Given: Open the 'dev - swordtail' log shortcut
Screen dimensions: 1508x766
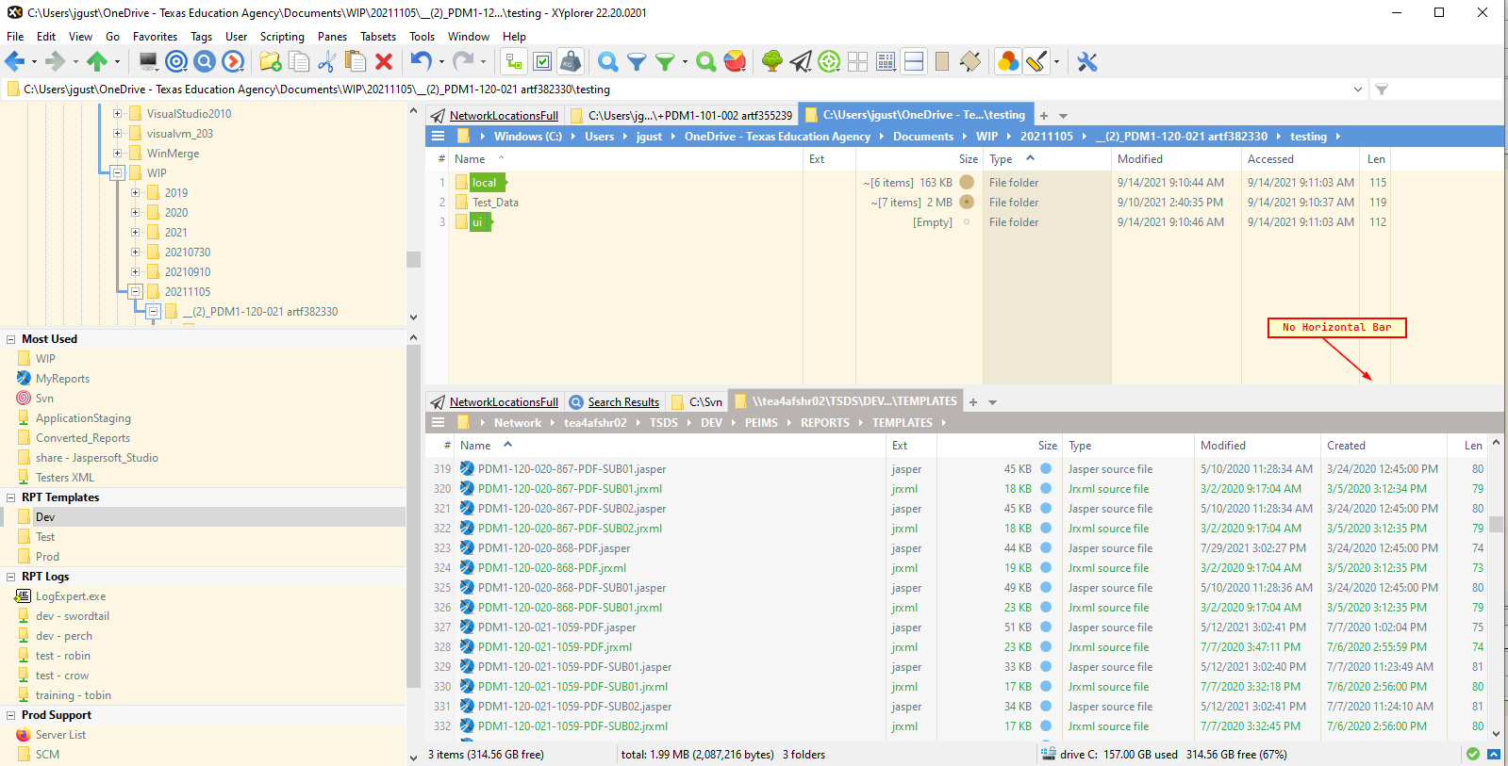Looking at the screenshot, I should click(73, 616).
